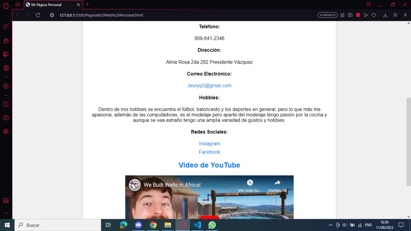Open a new tab with the plus button
The image size is (411, 231).
point(87,4)
